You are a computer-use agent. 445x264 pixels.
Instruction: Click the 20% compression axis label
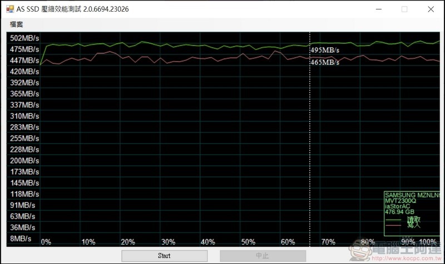click(128, 242)
